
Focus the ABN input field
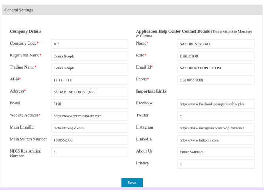[x=89, y=80]
